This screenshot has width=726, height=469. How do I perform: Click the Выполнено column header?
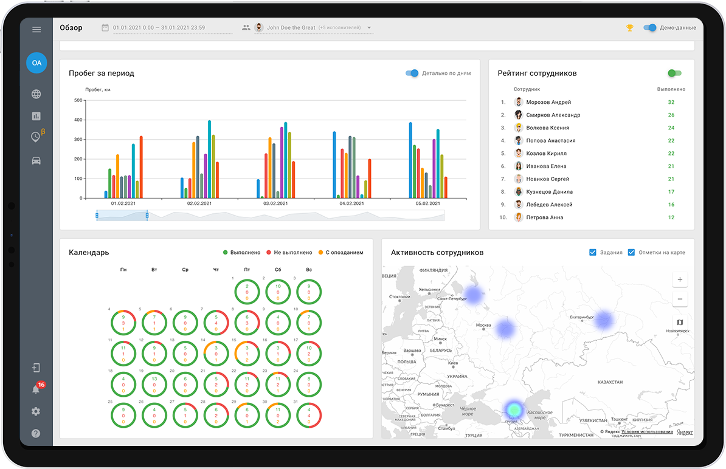[671, 89]
